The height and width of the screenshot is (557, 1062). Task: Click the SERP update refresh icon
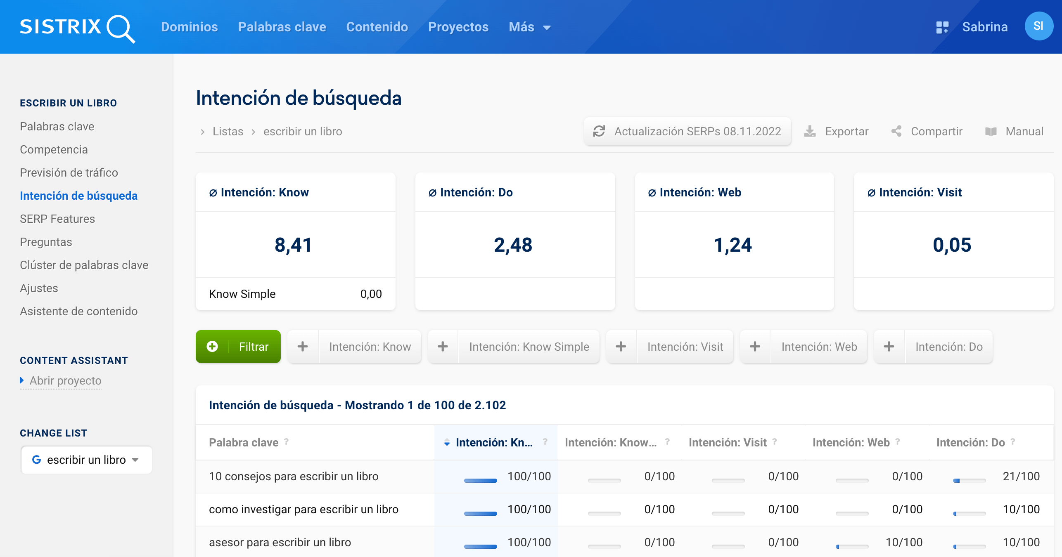[599, 131]
